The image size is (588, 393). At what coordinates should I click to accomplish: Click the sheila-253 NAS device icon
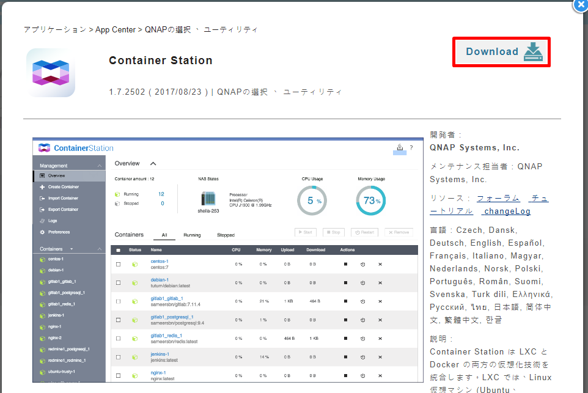208,199
